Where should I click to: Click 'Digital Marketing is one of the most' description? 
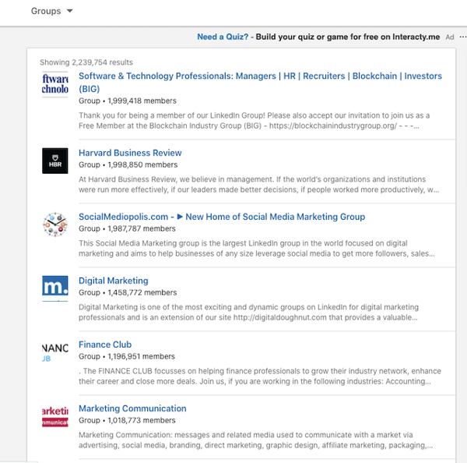[x=249, y=312]
